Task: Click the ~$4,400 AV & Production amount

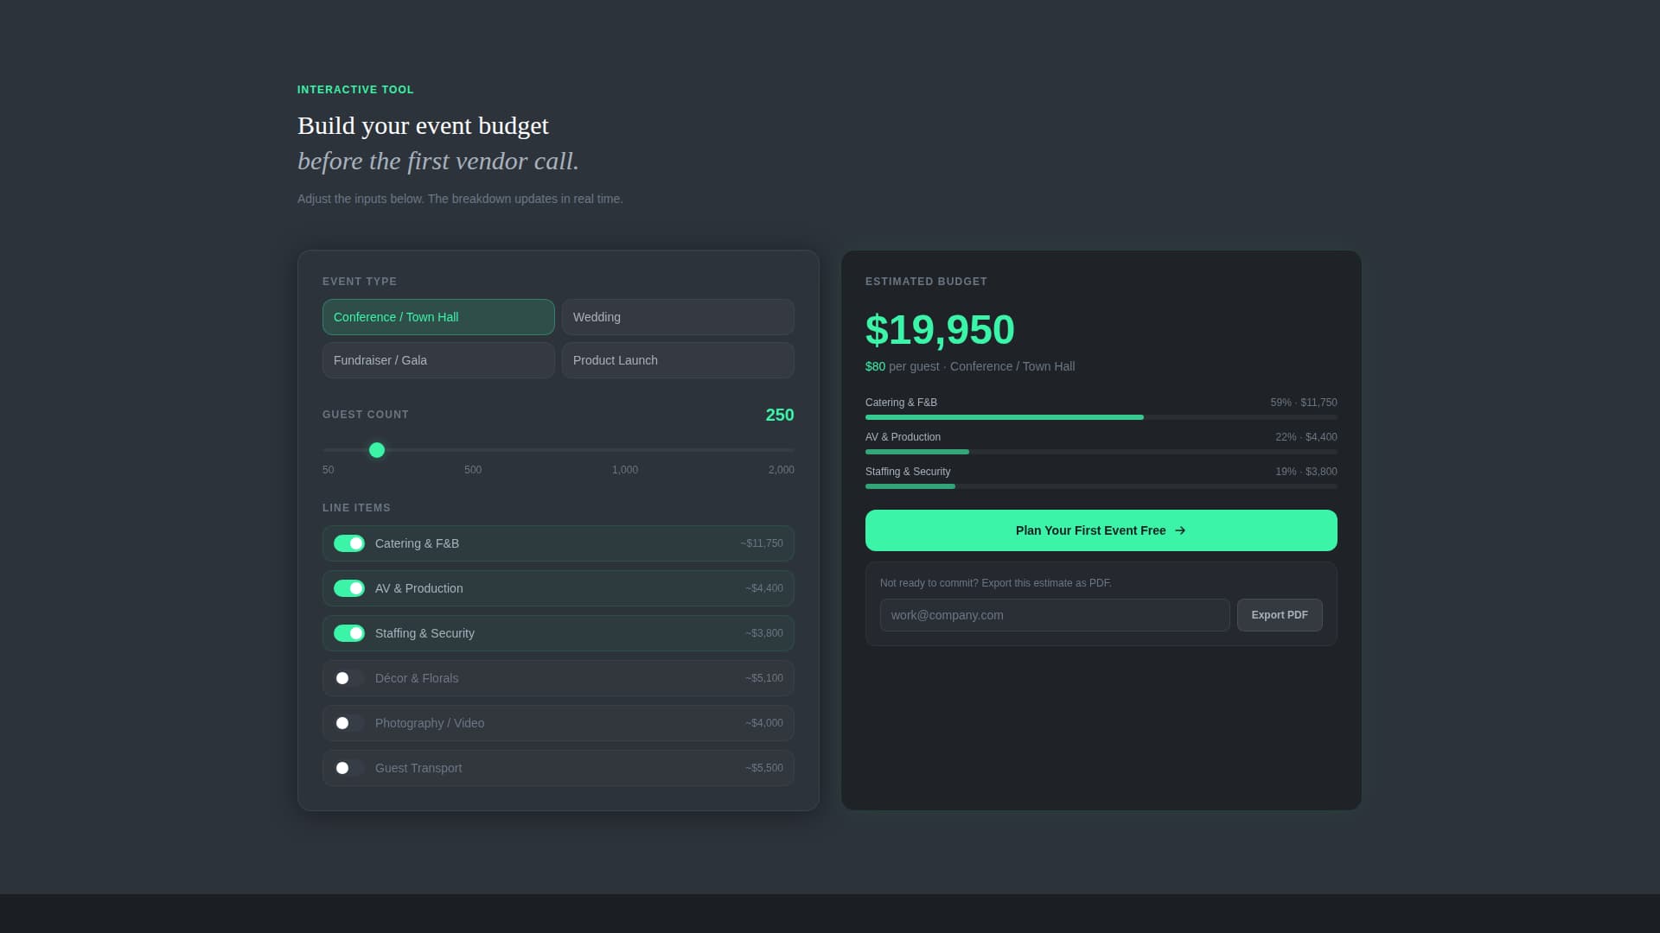Action: (x=764, y=588)
